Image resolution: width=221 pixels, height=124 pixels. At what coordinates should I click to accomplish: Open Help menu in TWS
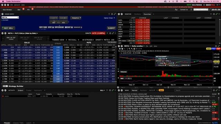(x=23, y=5)
